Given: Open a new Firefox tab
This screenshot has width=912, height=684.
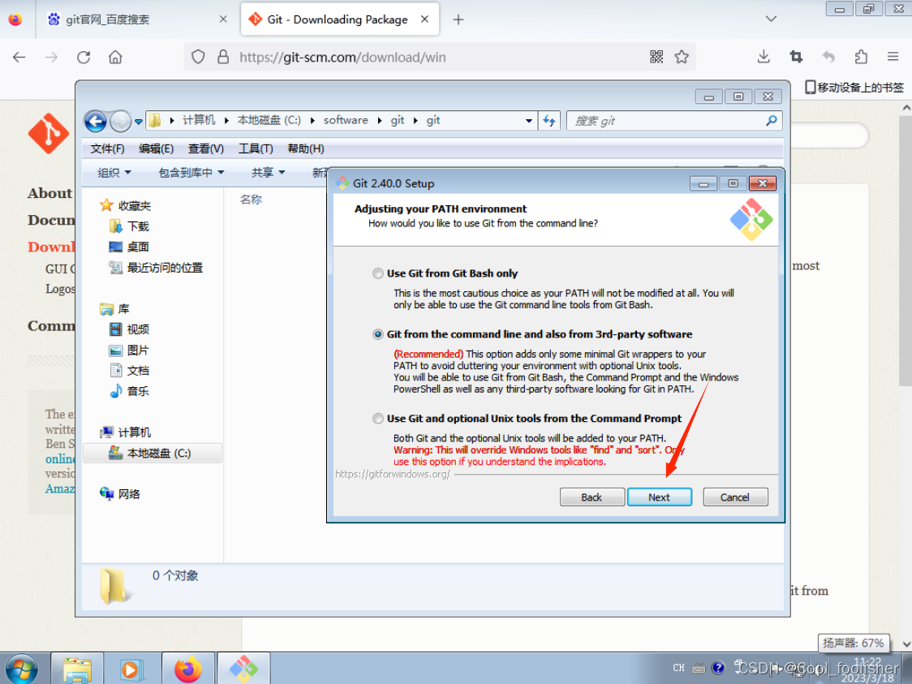Looking at the screenshot, I should tap(458, 19).
